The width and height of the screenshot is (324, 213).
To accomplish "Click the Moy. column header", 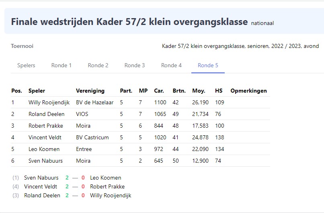I will click(x=199, y=91).
